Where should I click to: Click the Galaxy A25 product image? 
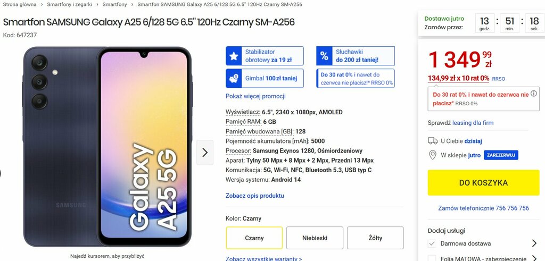tap(108, 147)
